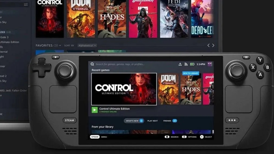Click the wireless signal icon in Deck header
The height and width of the screenshot is (154, 274).
click(186, 64)
